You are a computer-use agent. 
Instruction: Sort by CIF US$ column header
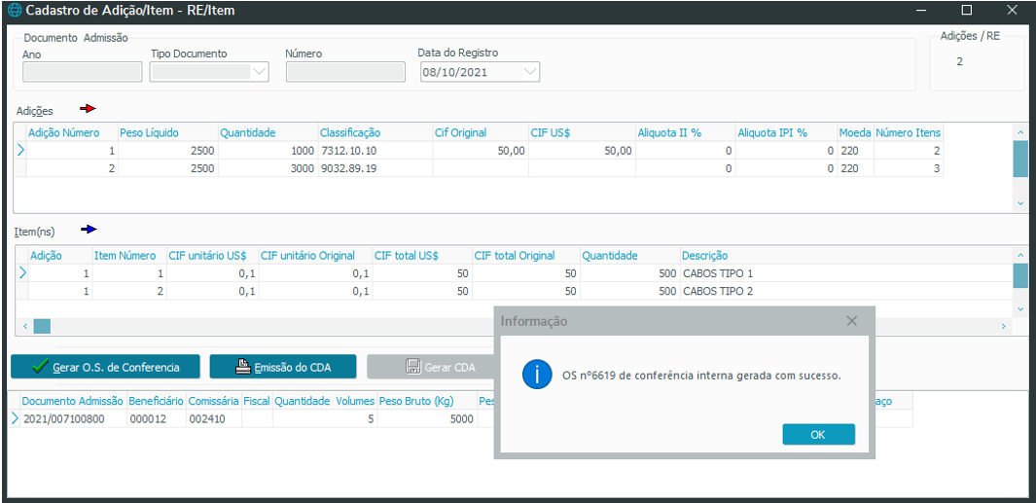(582, 133)
